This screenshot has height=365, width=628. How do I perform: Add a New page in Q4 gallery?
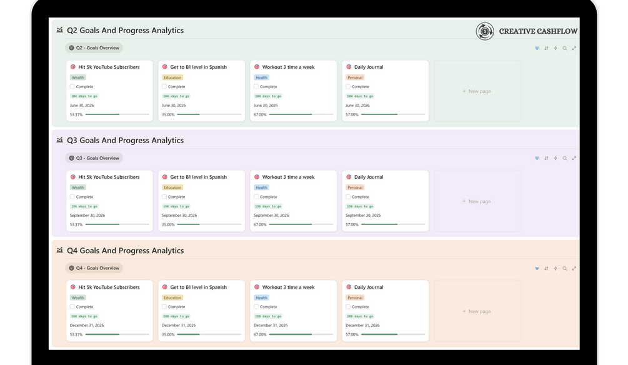pyautogui.click(x=477, y=311)
